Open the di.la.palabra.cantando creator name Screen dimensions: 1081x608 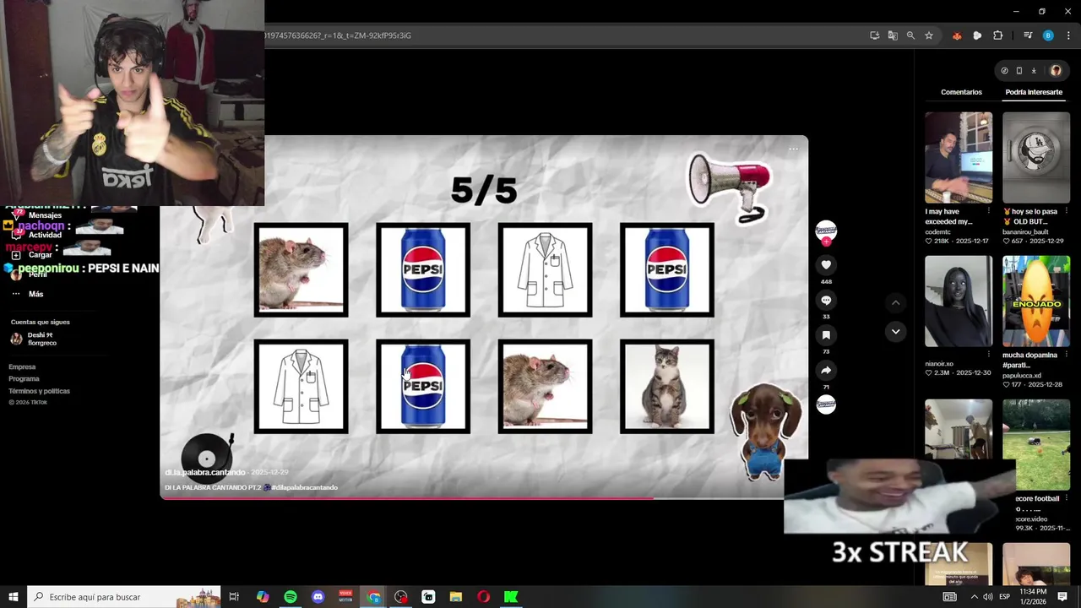click(x=204, y=472)
